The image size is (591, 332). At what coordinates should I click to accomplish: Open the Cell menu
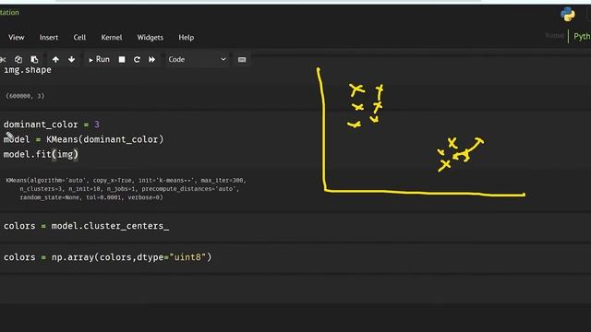click(x=79, y=37)
